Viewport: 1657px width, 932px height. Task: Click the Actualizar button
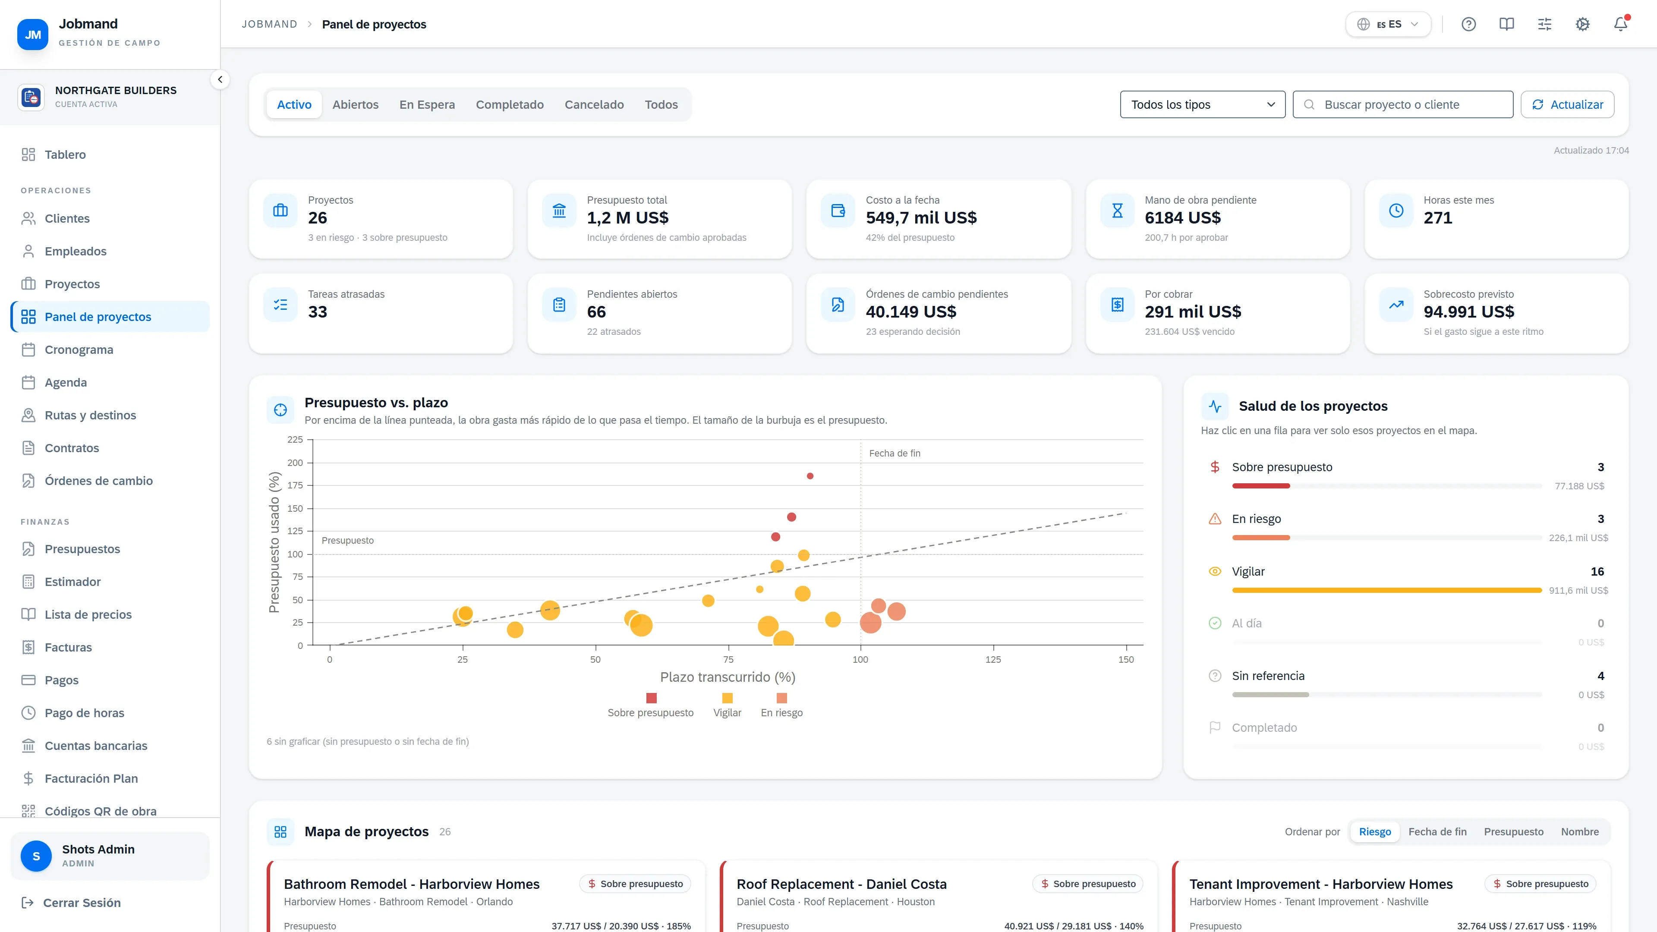pos(1567,104)
